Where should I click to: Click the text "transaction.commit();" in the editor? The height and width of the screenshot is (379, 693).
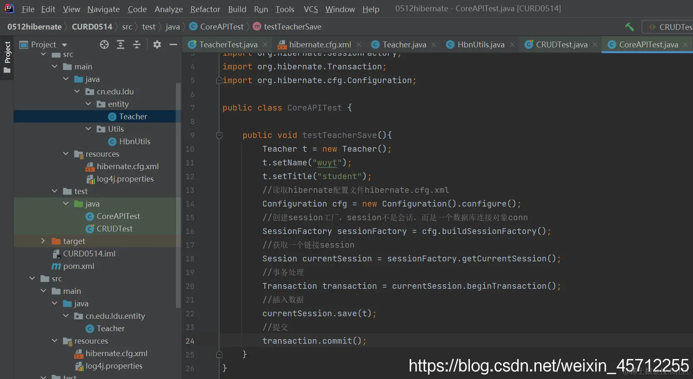click(314, 341)
